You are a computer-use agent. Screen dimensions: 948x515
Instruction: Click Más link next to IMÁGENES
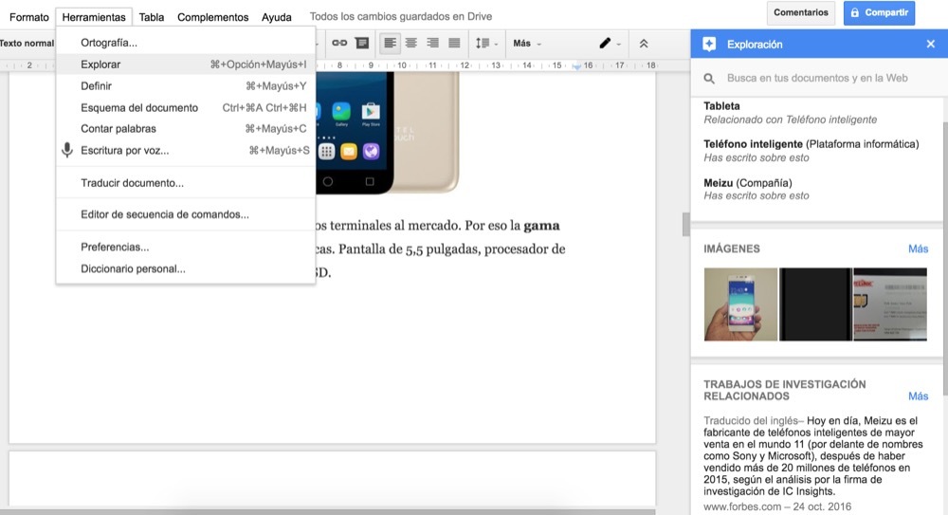coord(918,248)
